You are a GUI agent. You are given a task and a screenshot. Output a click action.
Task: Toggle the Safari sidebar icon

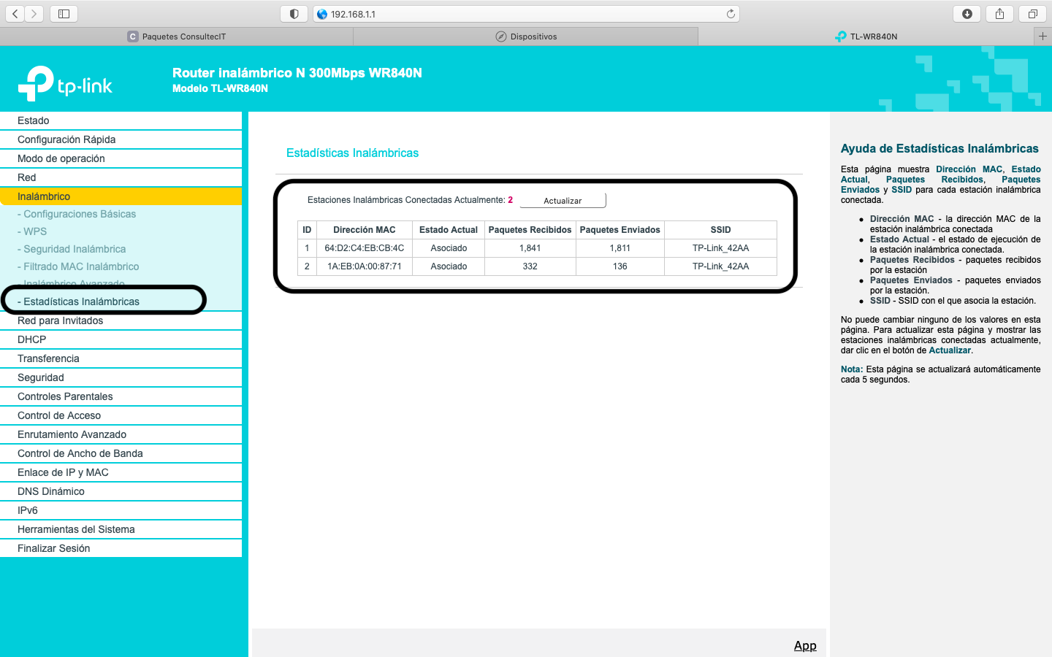(64, 14)
